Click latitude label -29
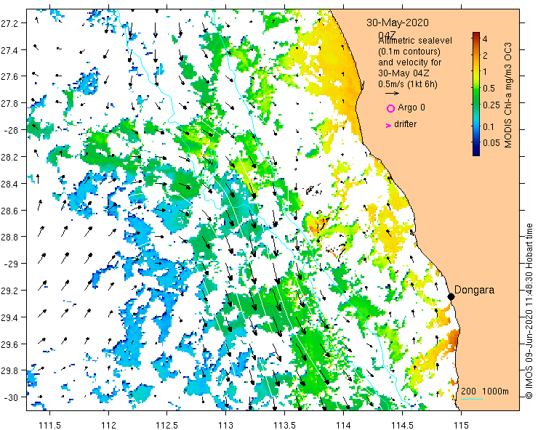Image resolution: width=538 pixels, height=430 pixels. pos(10,264)
